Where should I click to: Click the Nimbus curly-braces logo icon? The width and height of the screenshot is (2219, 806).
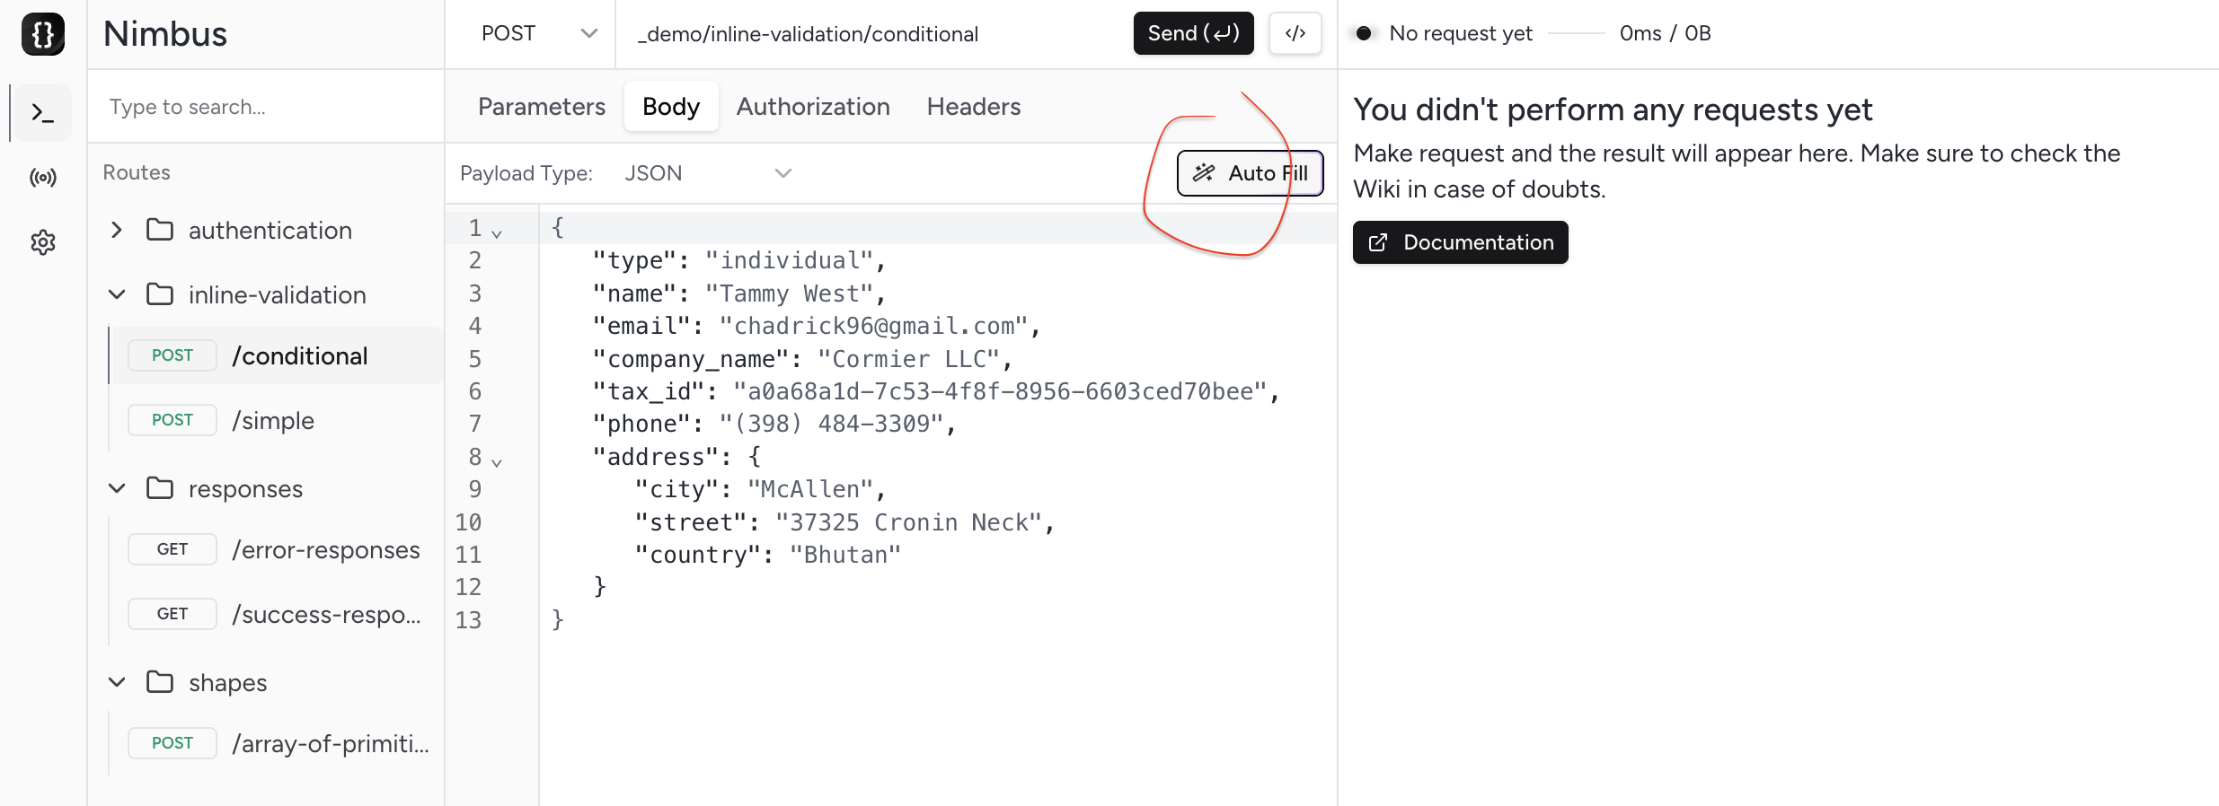(42, 34)
